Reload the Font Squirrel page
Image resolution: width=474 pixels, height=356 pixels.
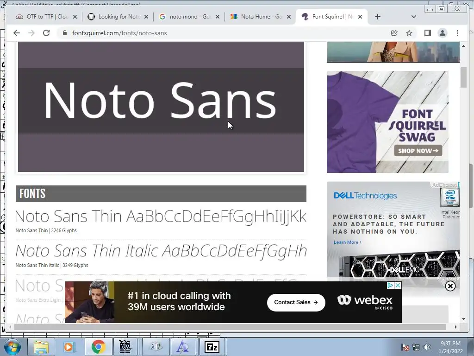pos(46,33)
